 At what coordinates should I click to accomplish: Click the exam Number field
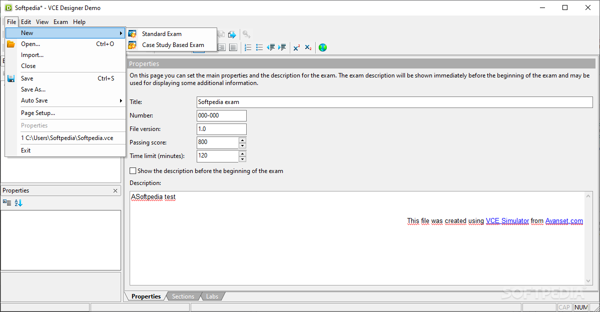pyautogui.click(x=222, y=115)
